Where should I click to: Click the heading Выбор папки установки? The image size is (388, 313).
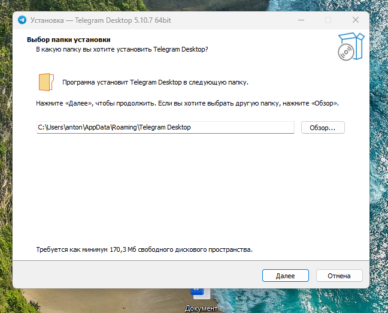click(68, 40)
